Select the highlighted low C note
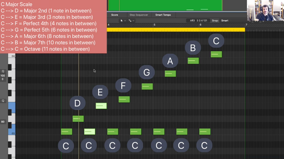The height and width of the screenshot is (159, 284). click(x=90, y=132)
